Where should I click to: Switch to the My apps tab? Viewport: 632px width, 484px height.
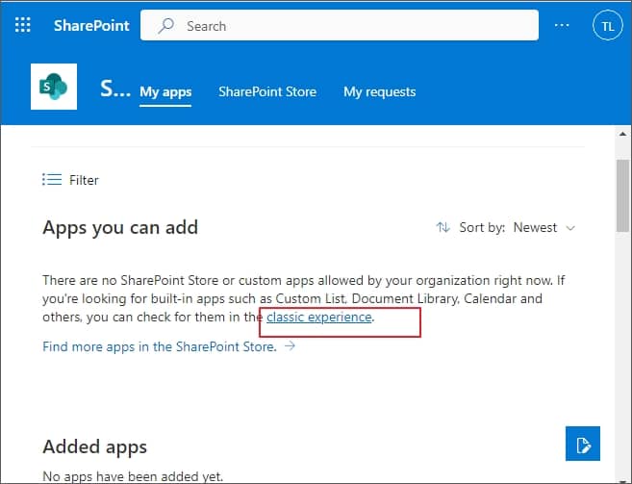pyautogui.click(x=165, y=92)
